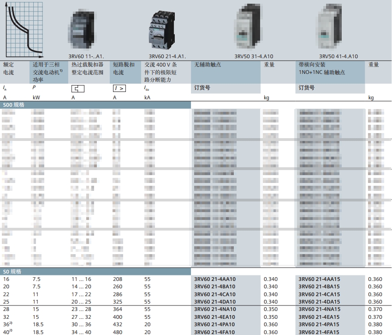Click setting range 30 ... 36
This screenshot has height=335, width=392.
[81, 324]
